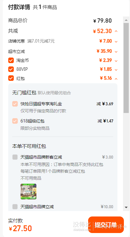Click the vertical scrollbar thumb

(x=126, y=68)
